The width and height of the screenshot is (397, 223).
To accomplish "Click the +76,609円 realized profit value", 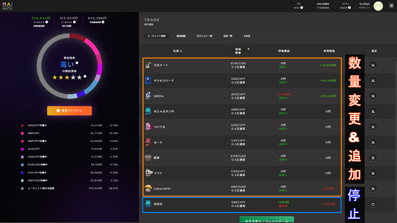I will 328,65.
